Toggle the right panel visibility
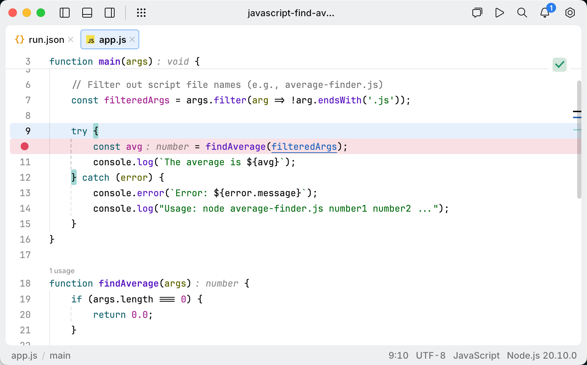 coord(109,13)
